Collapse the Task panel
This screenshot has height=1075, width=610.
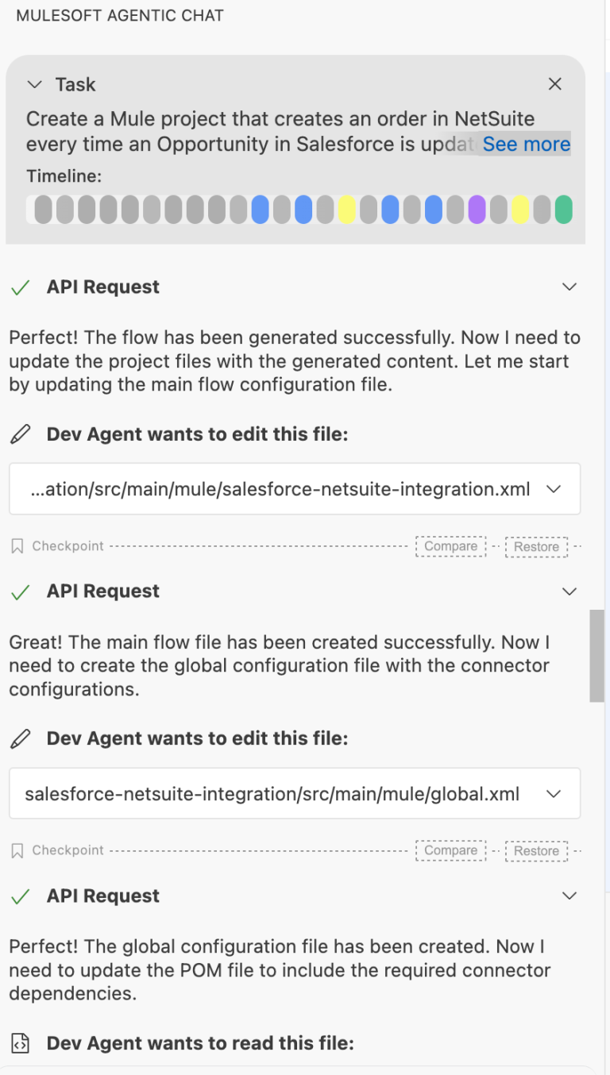coord(34,83)
